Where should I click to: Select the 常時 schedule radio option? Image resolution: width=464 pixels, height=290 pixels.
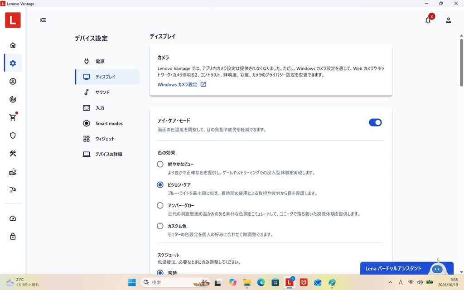click(160, 272)
